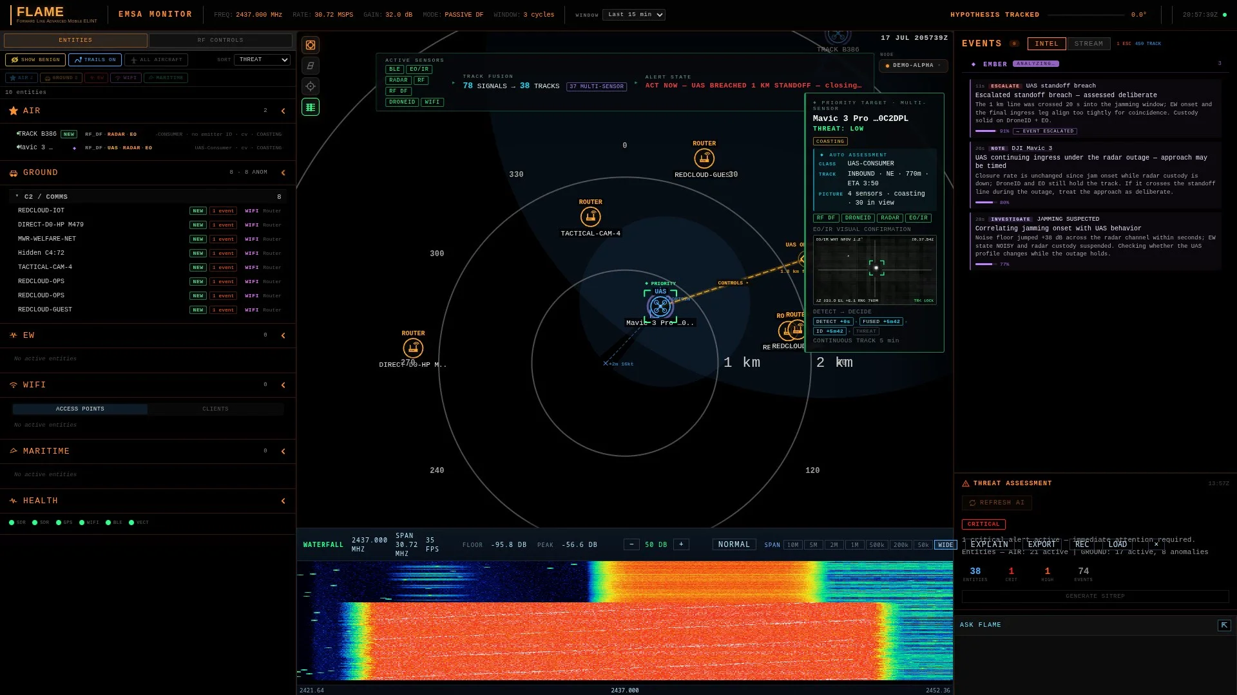Open the Sort THREAT dropdown
This screenshot has height=695, width=1237.
pos(262,60)
